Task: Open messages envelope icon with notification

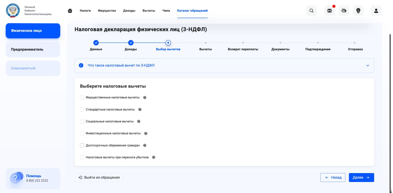Action: pyautogui.click(x=329, y=11)
